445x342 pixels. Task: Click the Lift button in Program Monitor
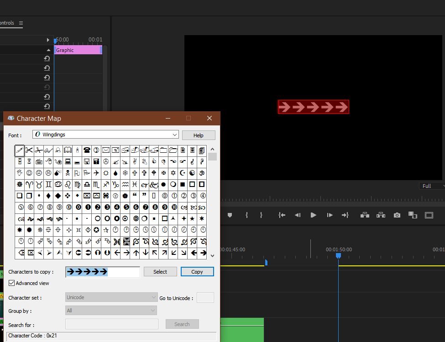click(x=365, y=215)
